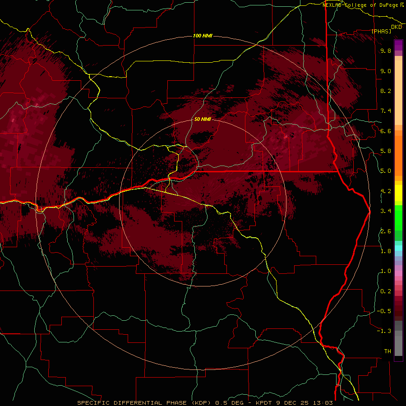Screen dimensions: 406x406
Task: Click the pale peach segment of the color bar
Action: 398,93
